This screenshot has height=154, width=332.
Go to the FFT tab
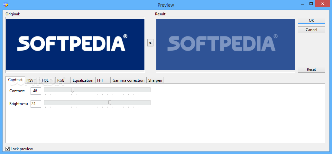coord(103,80)
